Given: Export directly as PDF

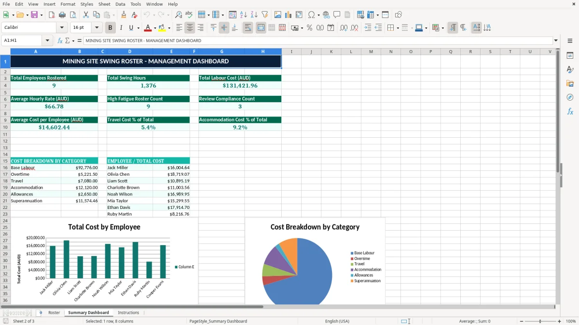Looking at the screenshot, I should 51,15.
